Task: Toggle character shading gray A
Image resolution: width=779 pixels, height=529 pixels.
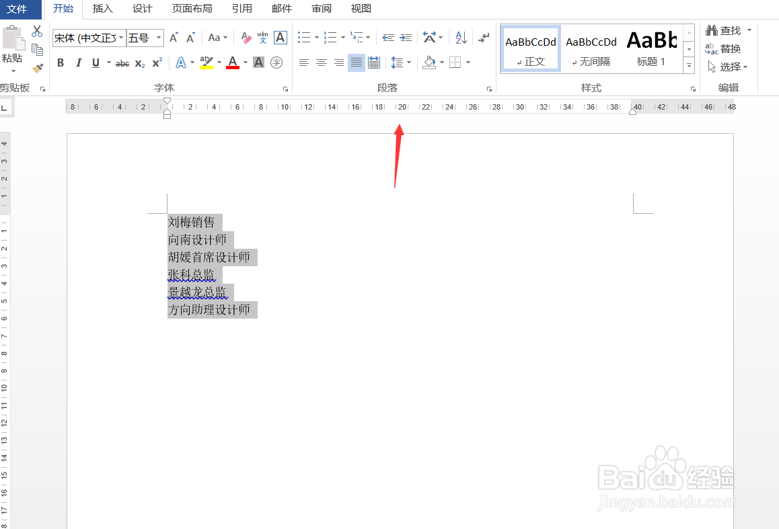Action: (x=258, y=63)
